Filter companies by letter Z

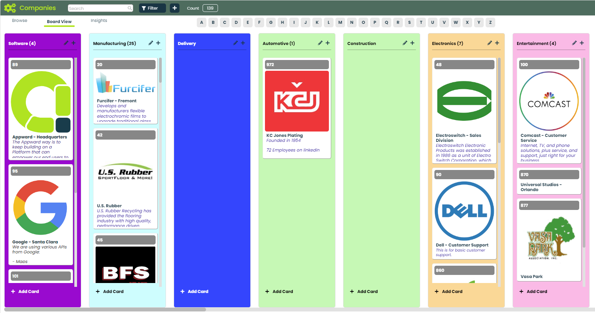tap(490, 22)
